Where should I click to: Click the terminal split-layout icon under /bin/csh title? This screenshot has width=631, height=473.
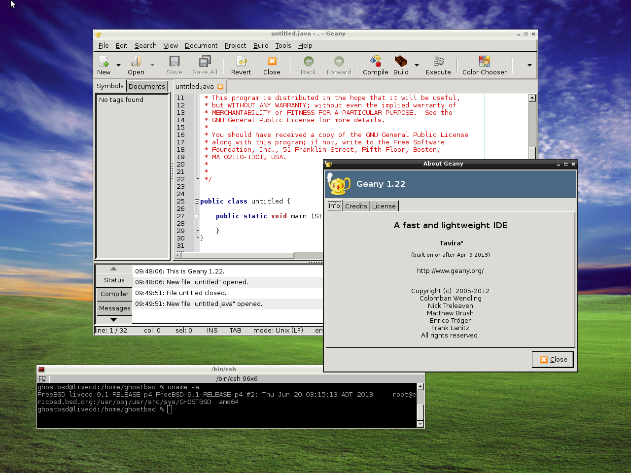click(42, 379)
